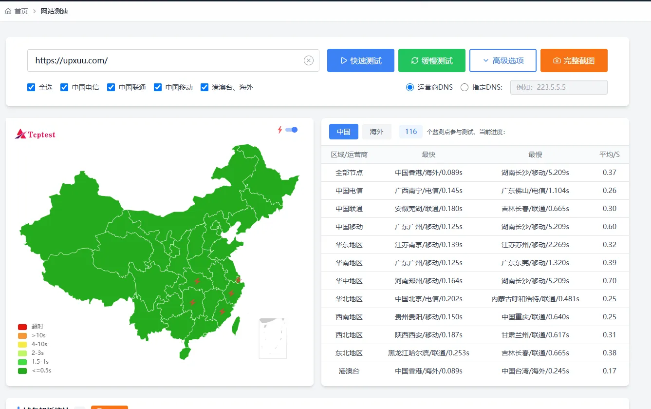This screenshot has width=651, height=409.
Task: Click the 华北地区 row label
Action: coord(349,299)
